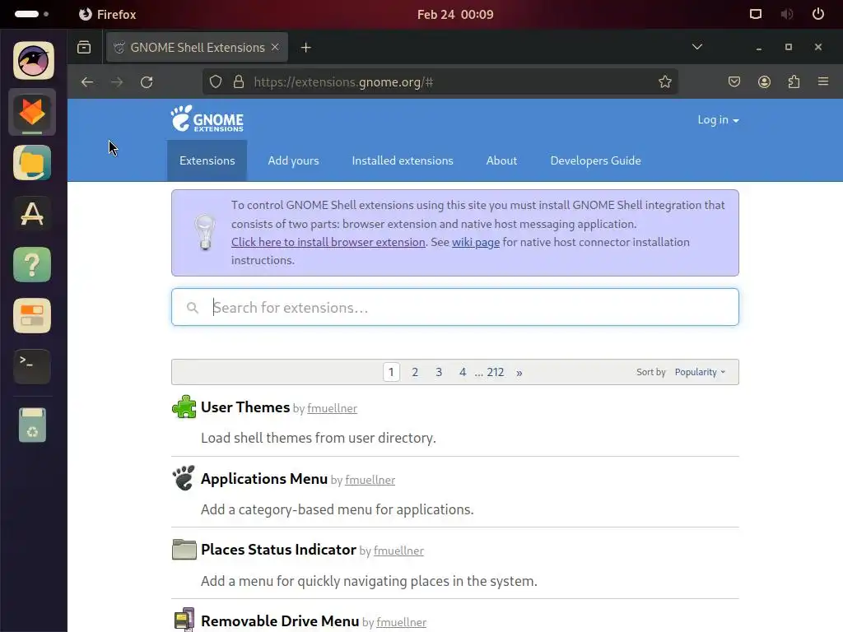Click the forward navigation arrow
Image resolution: width=843 pixels, height=632 pixels.
click(117, 82)
